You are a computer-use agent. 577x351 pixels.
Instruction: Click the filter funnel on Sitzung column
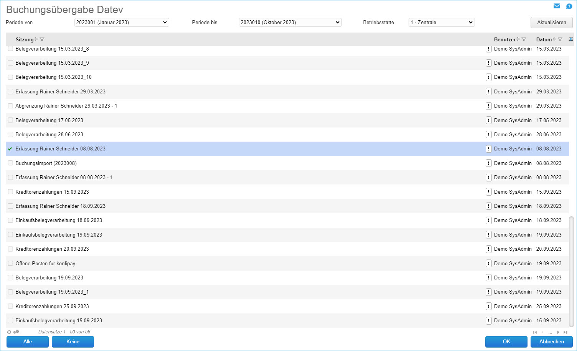click(42, 39)
